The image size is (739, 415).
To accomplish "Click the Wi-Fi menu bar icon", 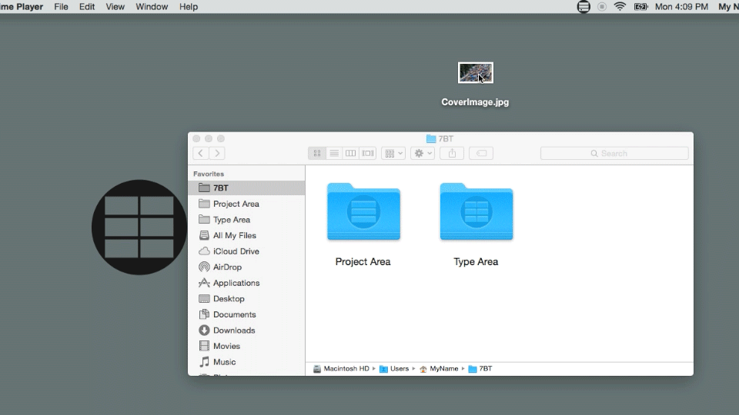I will click(x=620, y=7).
